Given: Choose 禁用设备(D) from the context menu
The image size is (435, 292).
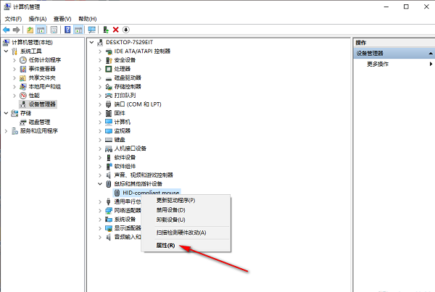Looking at the screenshot, I should click(171, 209).
